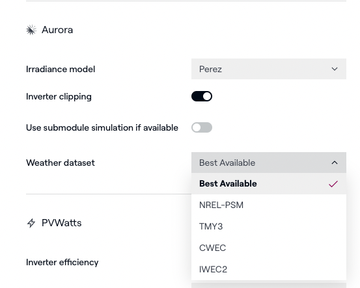
Task: Click the Inverter clipping label text
Action: pyautogui.click(x=59, y=96)
